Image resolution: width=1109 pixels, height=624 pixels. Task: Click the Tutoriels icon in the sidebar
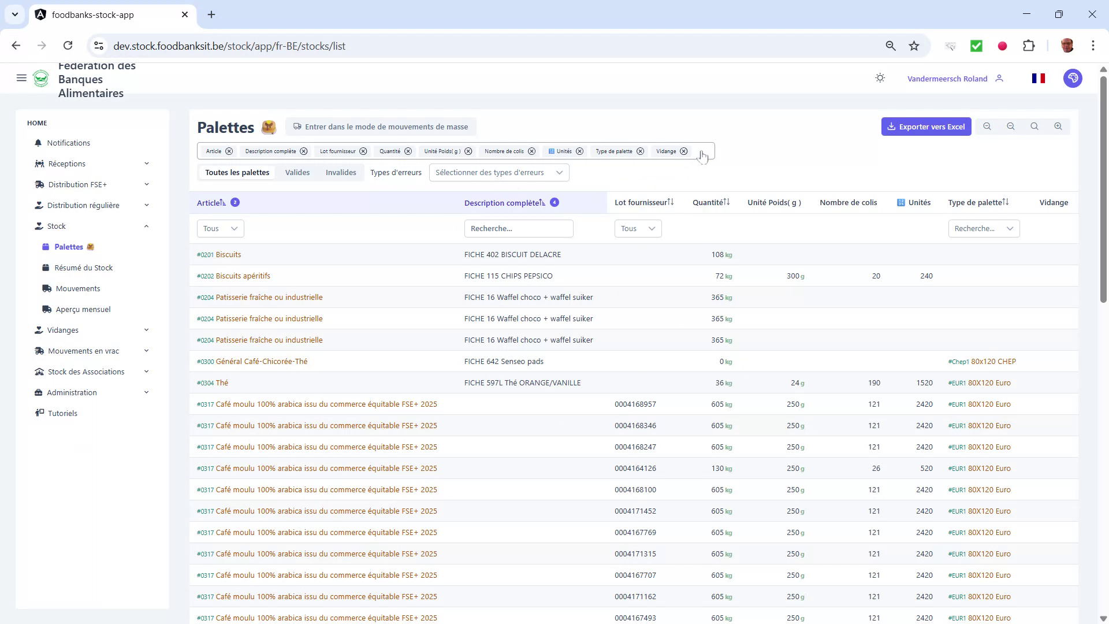(39, 413)
